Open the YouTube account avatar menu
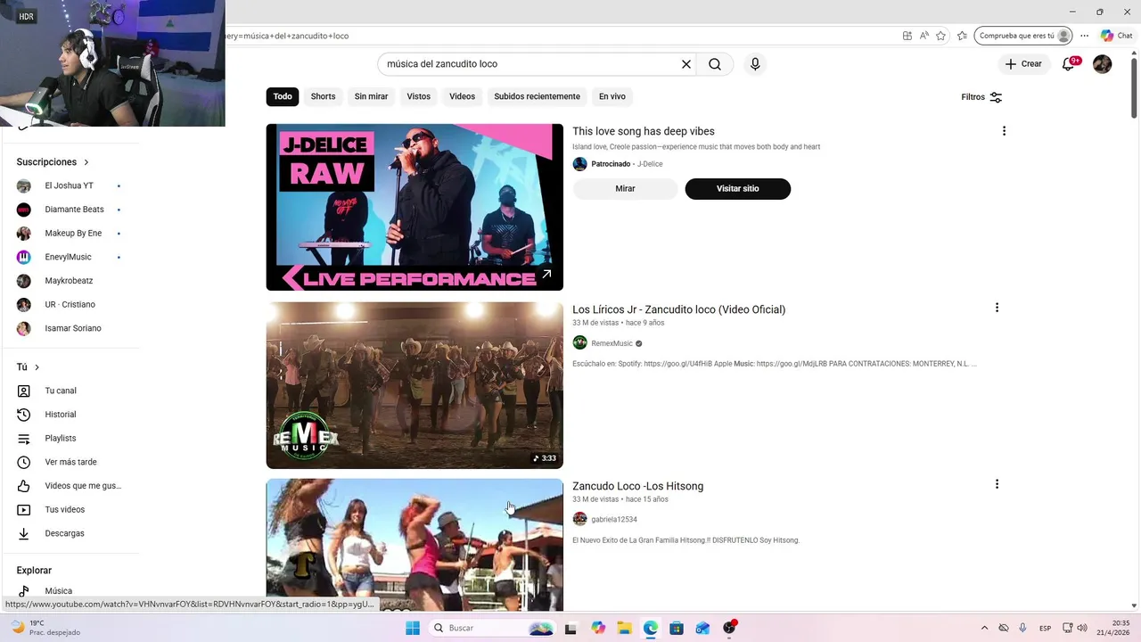The height and width of the screenshot is (642, 1141). (1103, 64)
